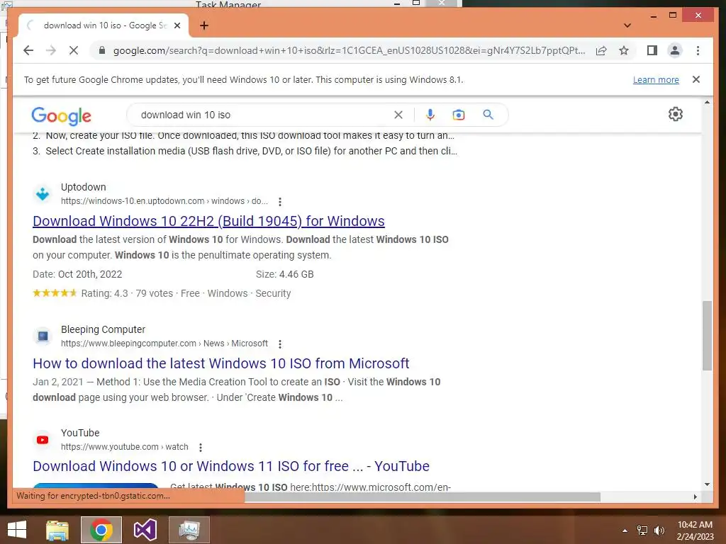The image size is (726, 544).
Task: Click the scroll down arrow
Action: click(x=707, y=484)
